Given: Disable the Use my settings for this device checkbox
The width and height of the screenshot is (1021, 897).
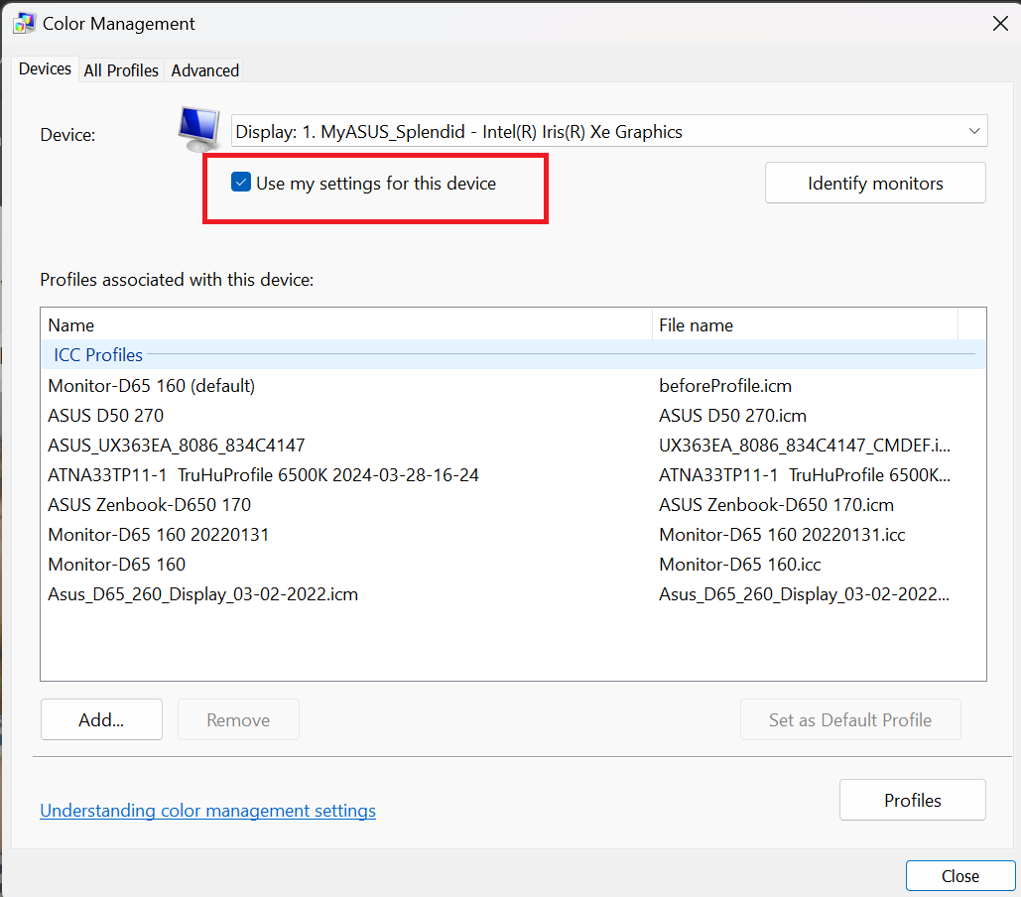Looking at the screenshot, I should click(x=241, y=183).
